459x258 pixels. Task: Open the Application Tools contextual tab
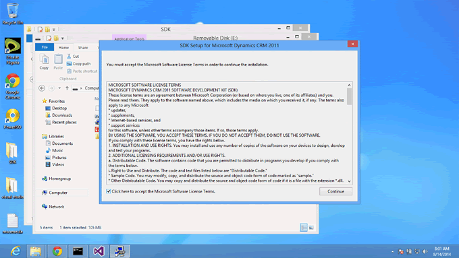coord(129,38)
